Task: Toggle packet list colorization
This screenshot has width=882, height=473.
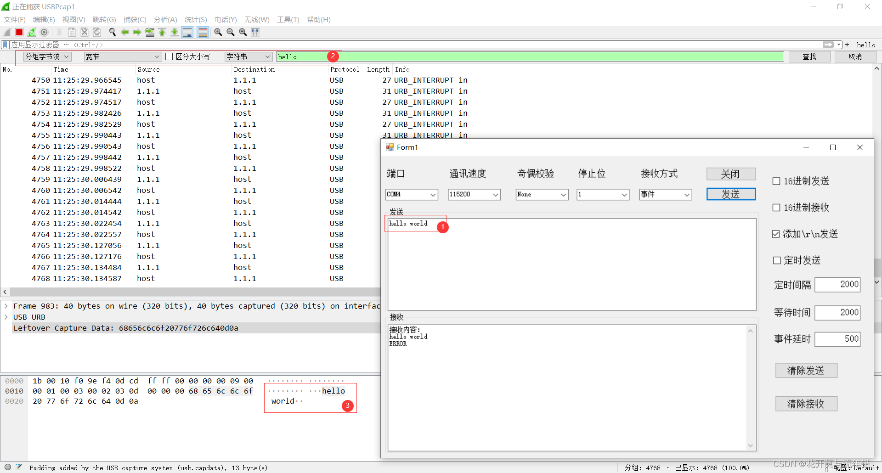Action: coord(203,32)
